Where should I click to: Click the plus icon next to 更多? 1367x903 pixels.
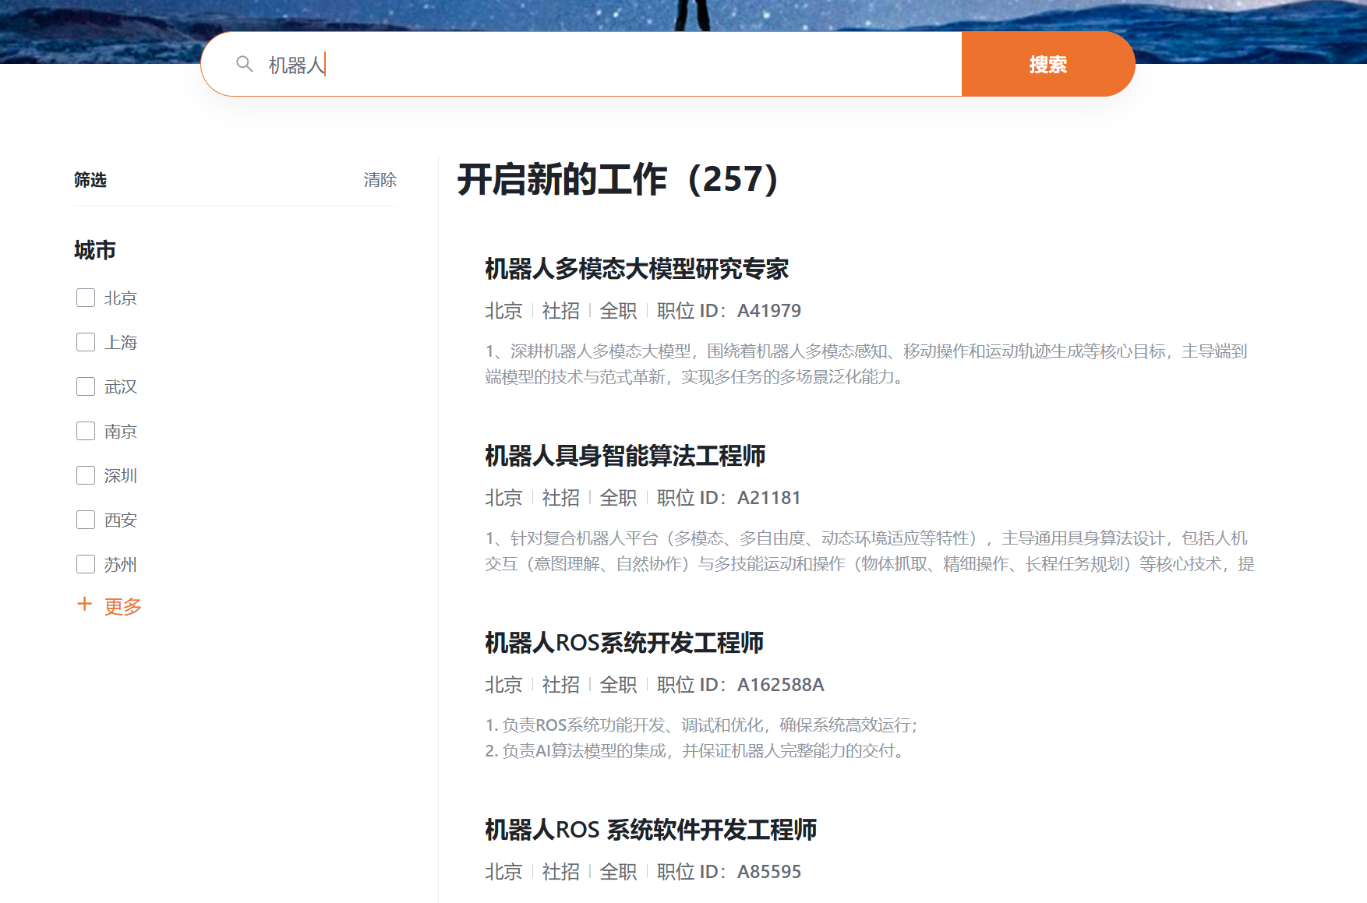coord(83,605)
